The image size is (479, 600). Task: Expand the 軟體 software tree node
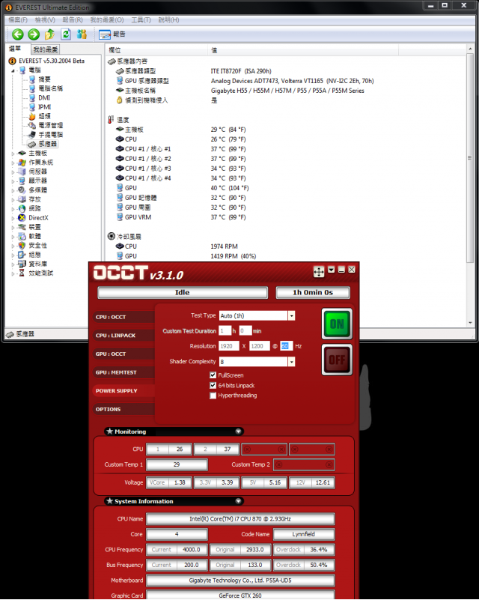pyautogui.click(x=13, y=237)
